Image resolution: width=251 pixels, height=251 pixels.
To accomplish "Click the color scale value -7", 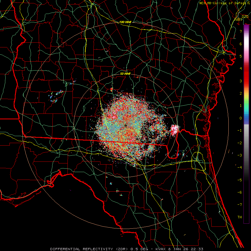I will point(240,205).
